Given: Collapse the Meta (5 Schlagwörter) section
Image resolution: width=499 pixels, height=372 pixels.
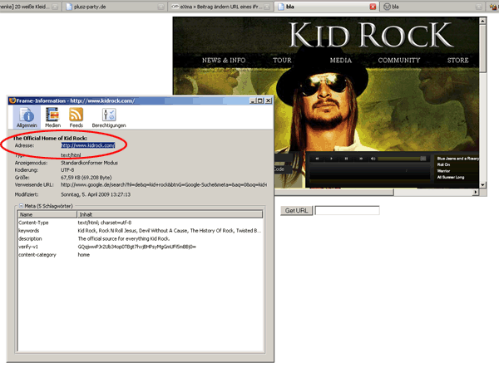Looking at the screenshot, I should (x=21, y=206).
